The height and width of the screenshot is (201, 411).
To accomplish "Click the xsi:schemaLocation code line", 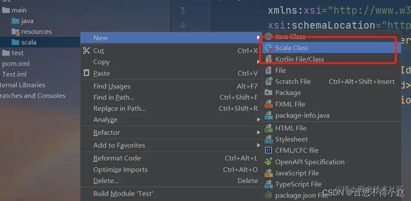I will [339, 25].
